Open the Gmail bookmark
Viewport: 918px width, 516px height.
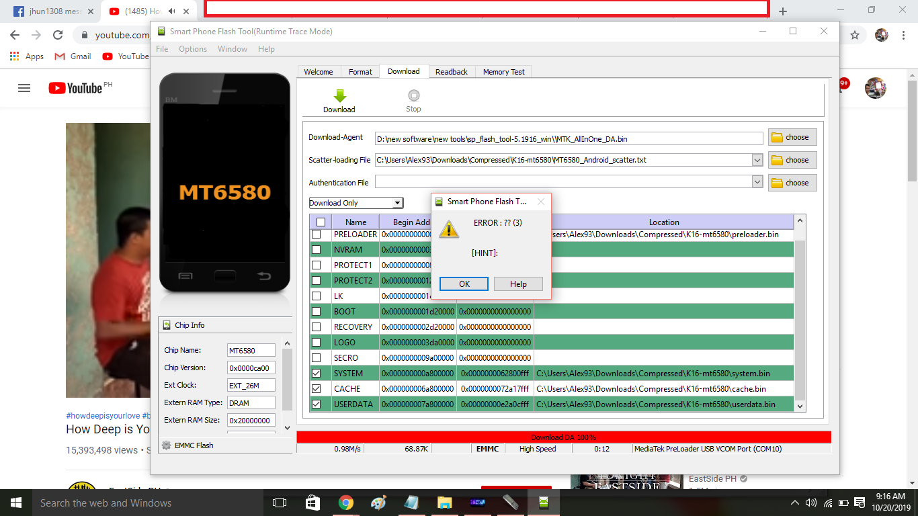(73, 56)
